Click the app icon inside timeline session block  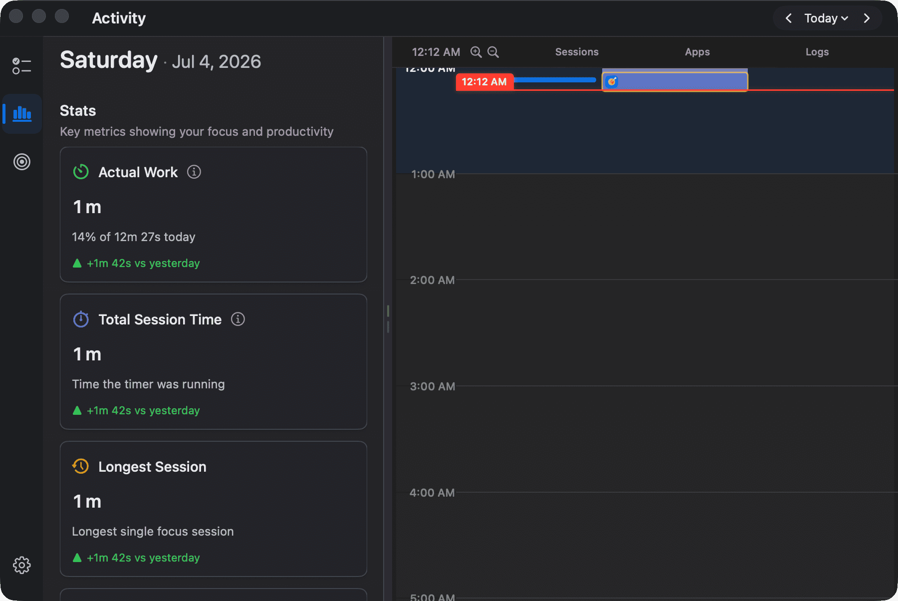point(612,81)
